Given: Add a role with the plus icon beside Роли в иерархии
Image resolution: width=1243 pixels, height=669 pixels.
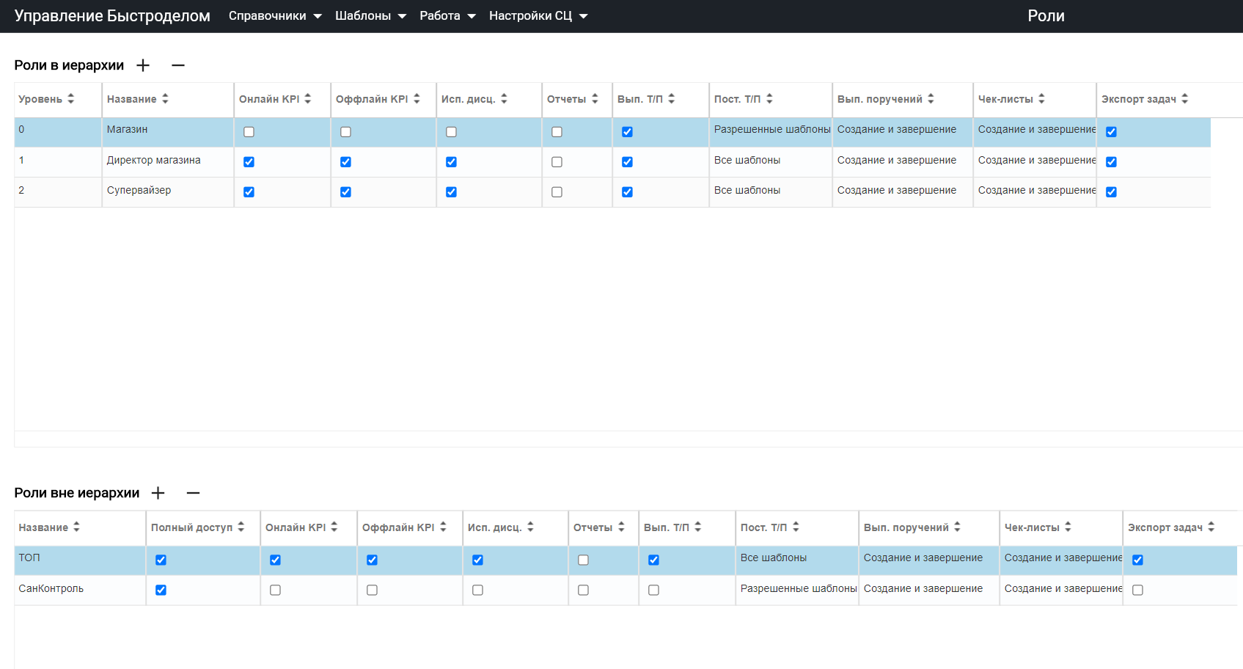Looking at the screenshot, I should click(143, 65).
